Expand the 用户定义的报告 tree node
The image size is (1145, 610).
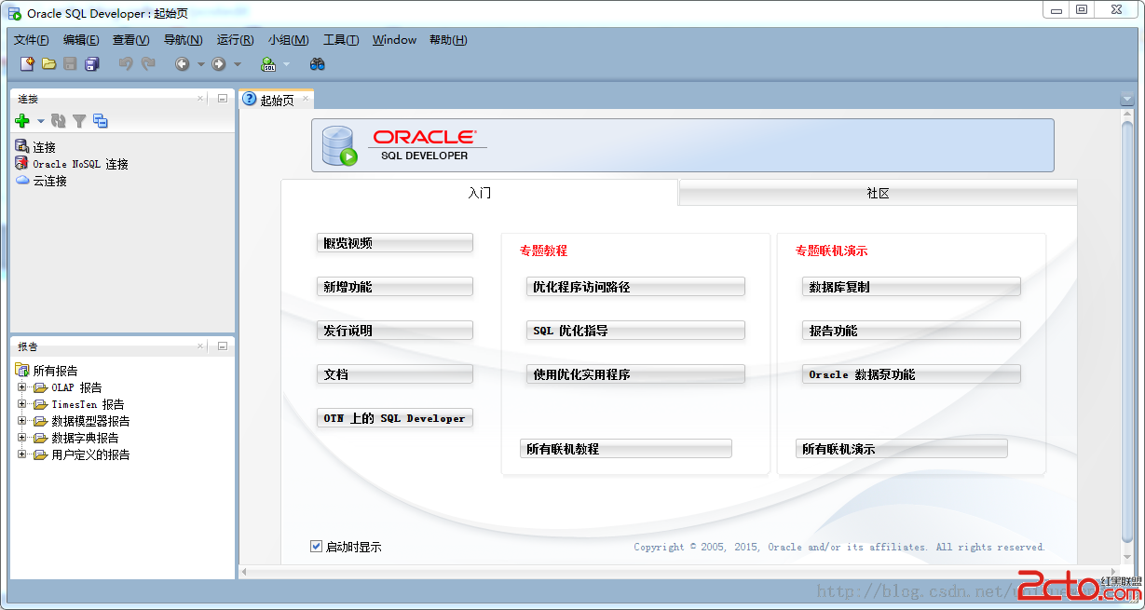click(x=21, y=454)
